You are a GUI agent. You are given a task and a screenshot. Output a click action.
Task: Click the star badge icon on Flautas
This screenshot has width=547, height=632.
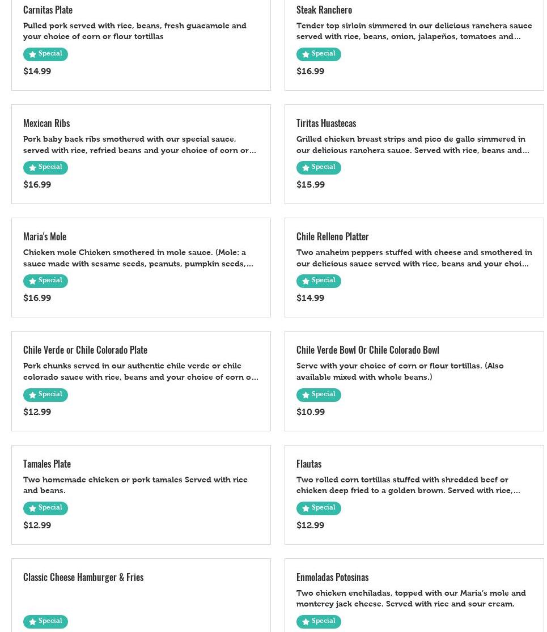point(306,508)
